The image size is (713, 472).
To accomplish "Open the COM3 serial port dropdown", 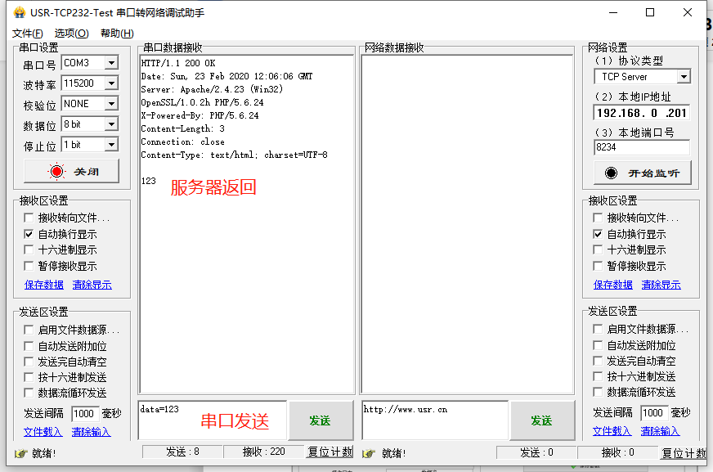I will coord(111,63).
